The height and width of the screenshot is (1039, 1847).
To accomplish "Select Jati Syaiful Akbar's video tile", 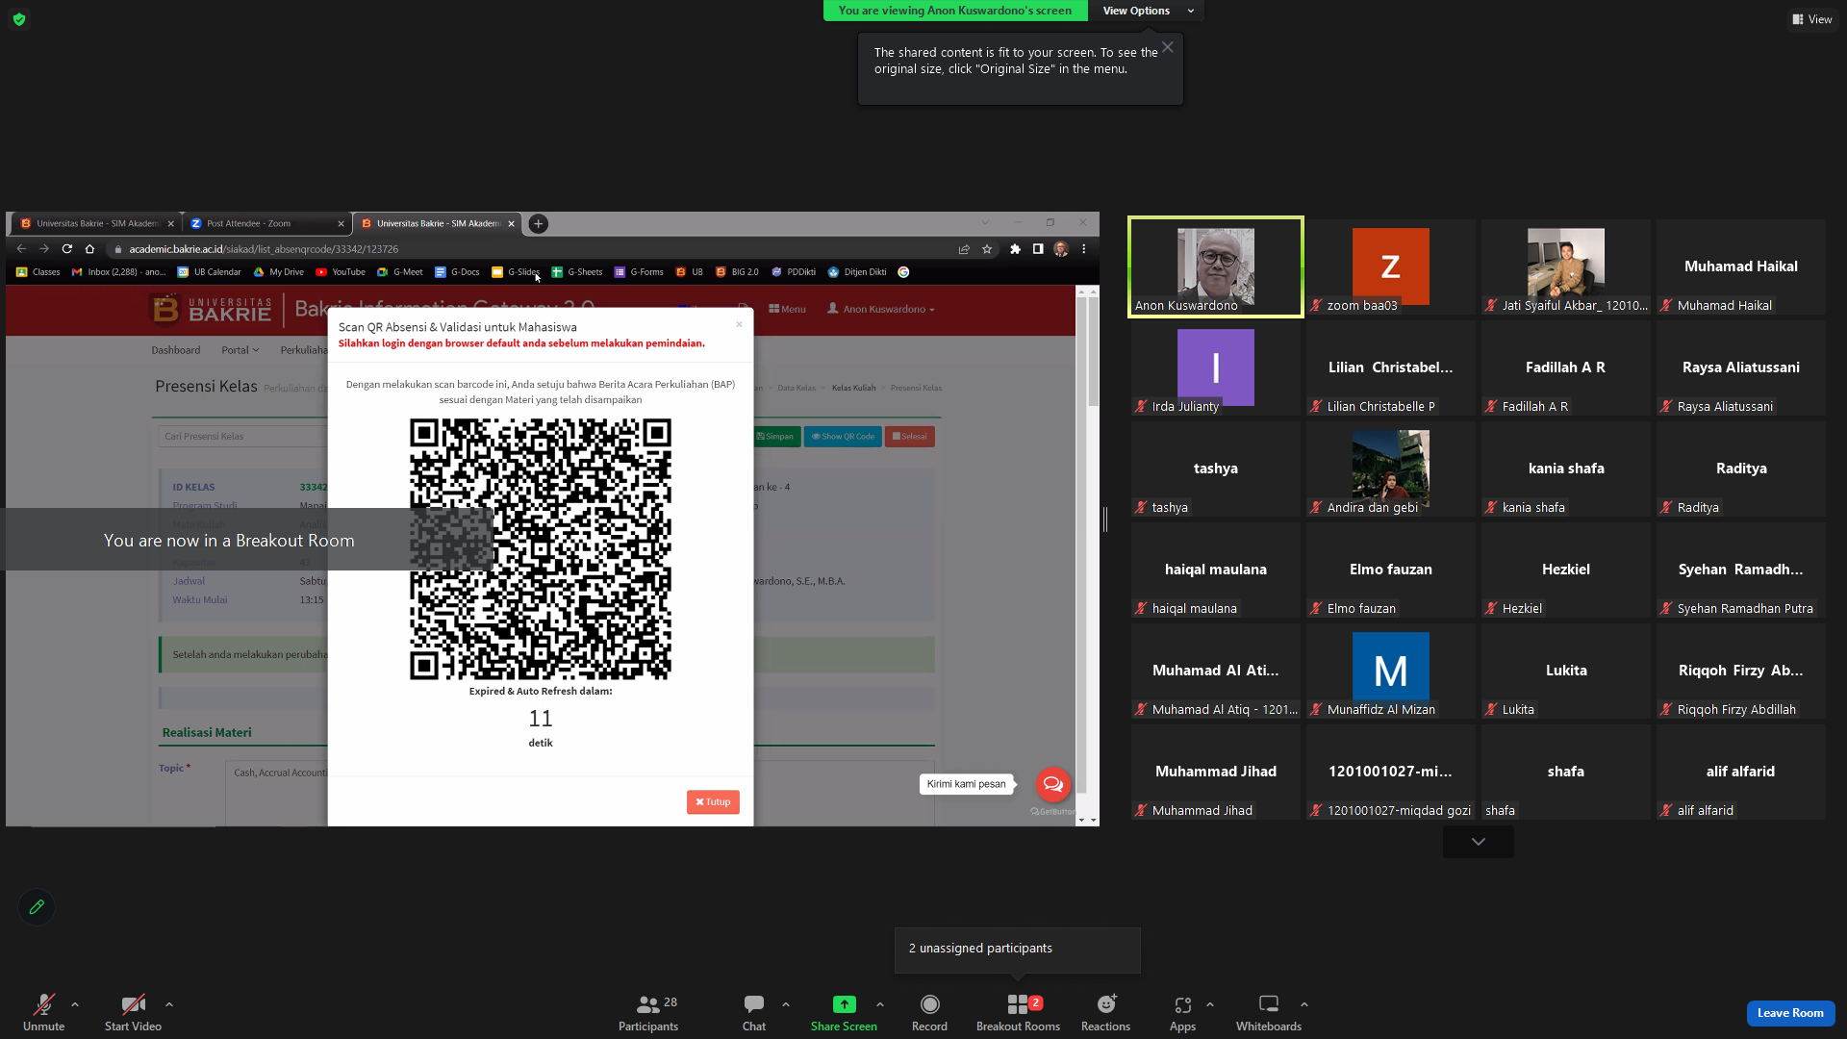I will pyautogui.click(x=1565, y=266).
